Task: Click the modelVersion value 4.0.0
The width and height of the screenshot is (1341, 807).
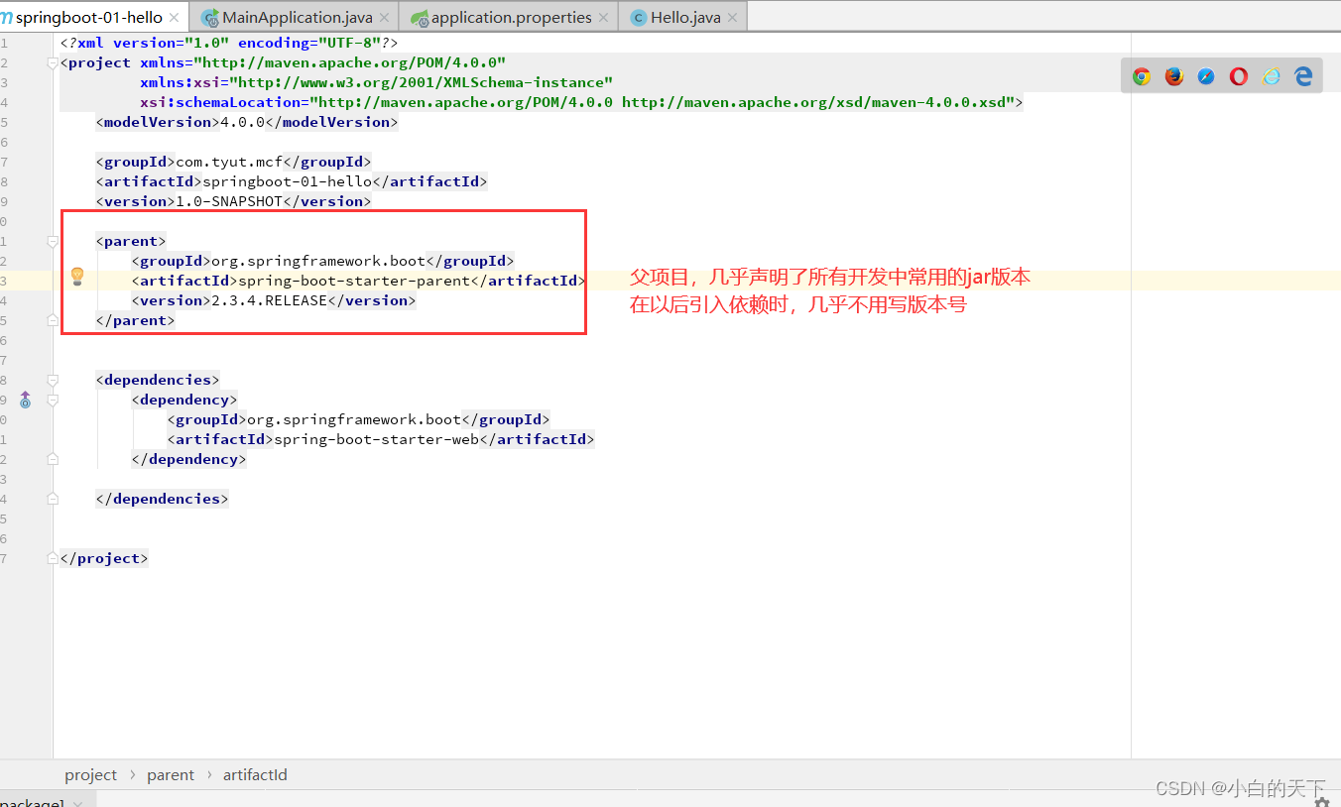Action: click(242, 122)
